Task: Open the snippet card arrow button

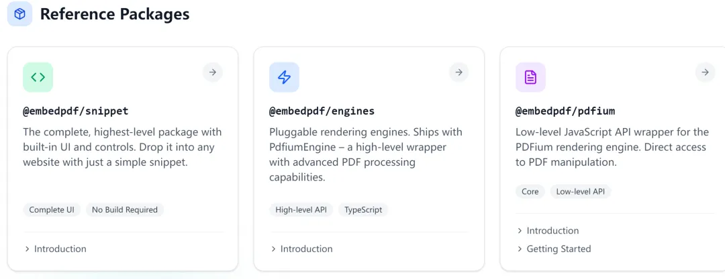Action: pos(212,72)
